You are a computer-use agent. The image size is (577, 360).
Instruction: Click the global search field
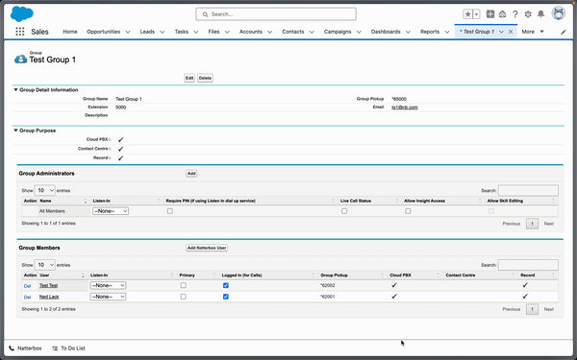tap(276, 14)
